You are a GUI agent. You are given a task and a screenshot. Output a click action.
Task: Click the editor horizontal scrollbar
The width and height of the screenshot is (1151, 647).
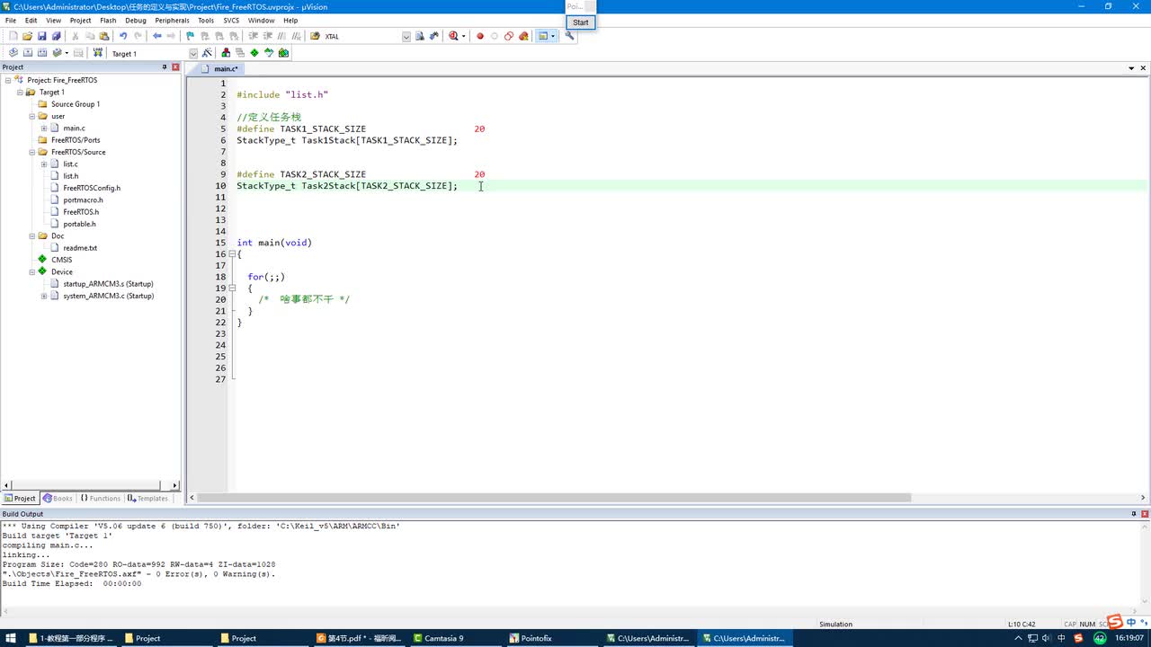[554, 498]
